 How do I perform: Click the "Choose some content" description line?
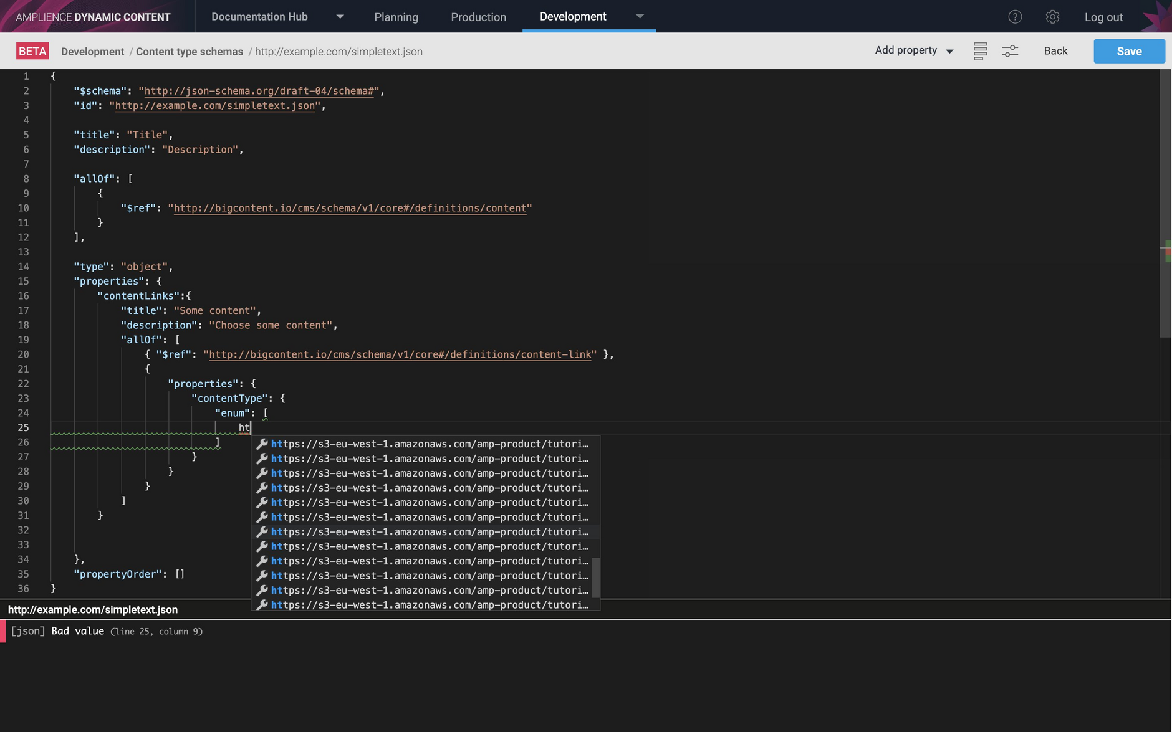point(229,325)
